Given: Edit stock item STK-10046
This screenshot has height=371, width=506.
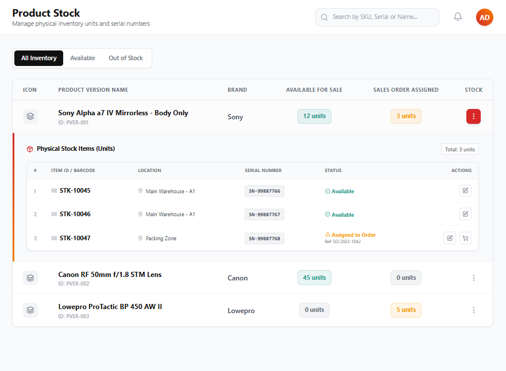Looking at the screenshot, I should click(465, 214).
